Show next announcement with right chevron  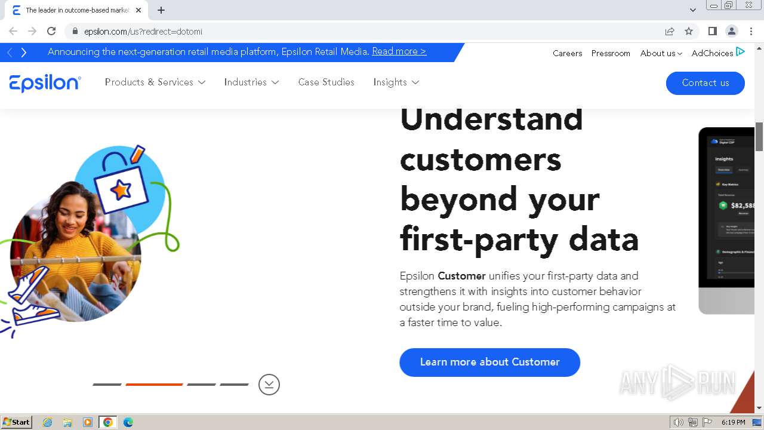24,53
